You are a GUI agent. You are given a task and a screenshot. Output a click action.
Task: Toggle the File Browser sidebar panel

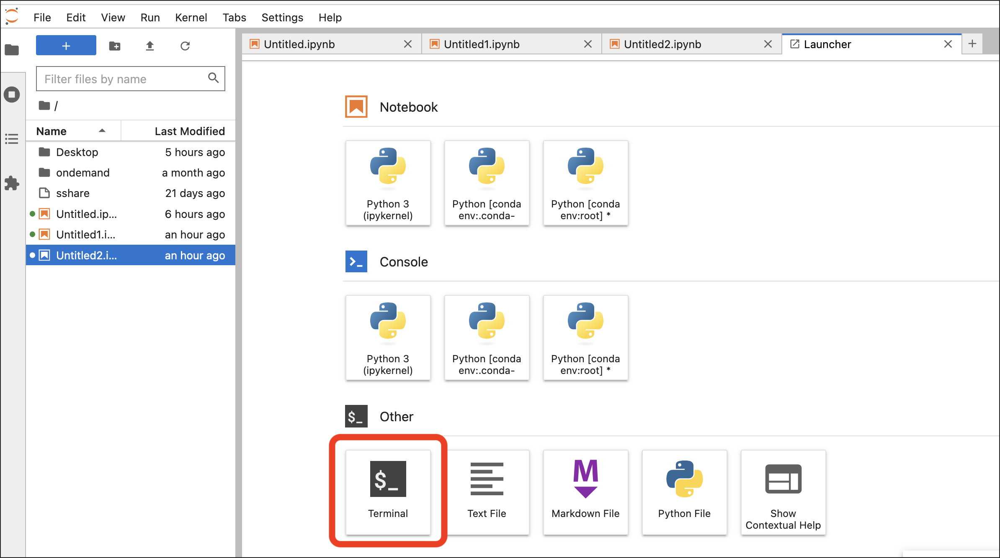tap(12, 50)
